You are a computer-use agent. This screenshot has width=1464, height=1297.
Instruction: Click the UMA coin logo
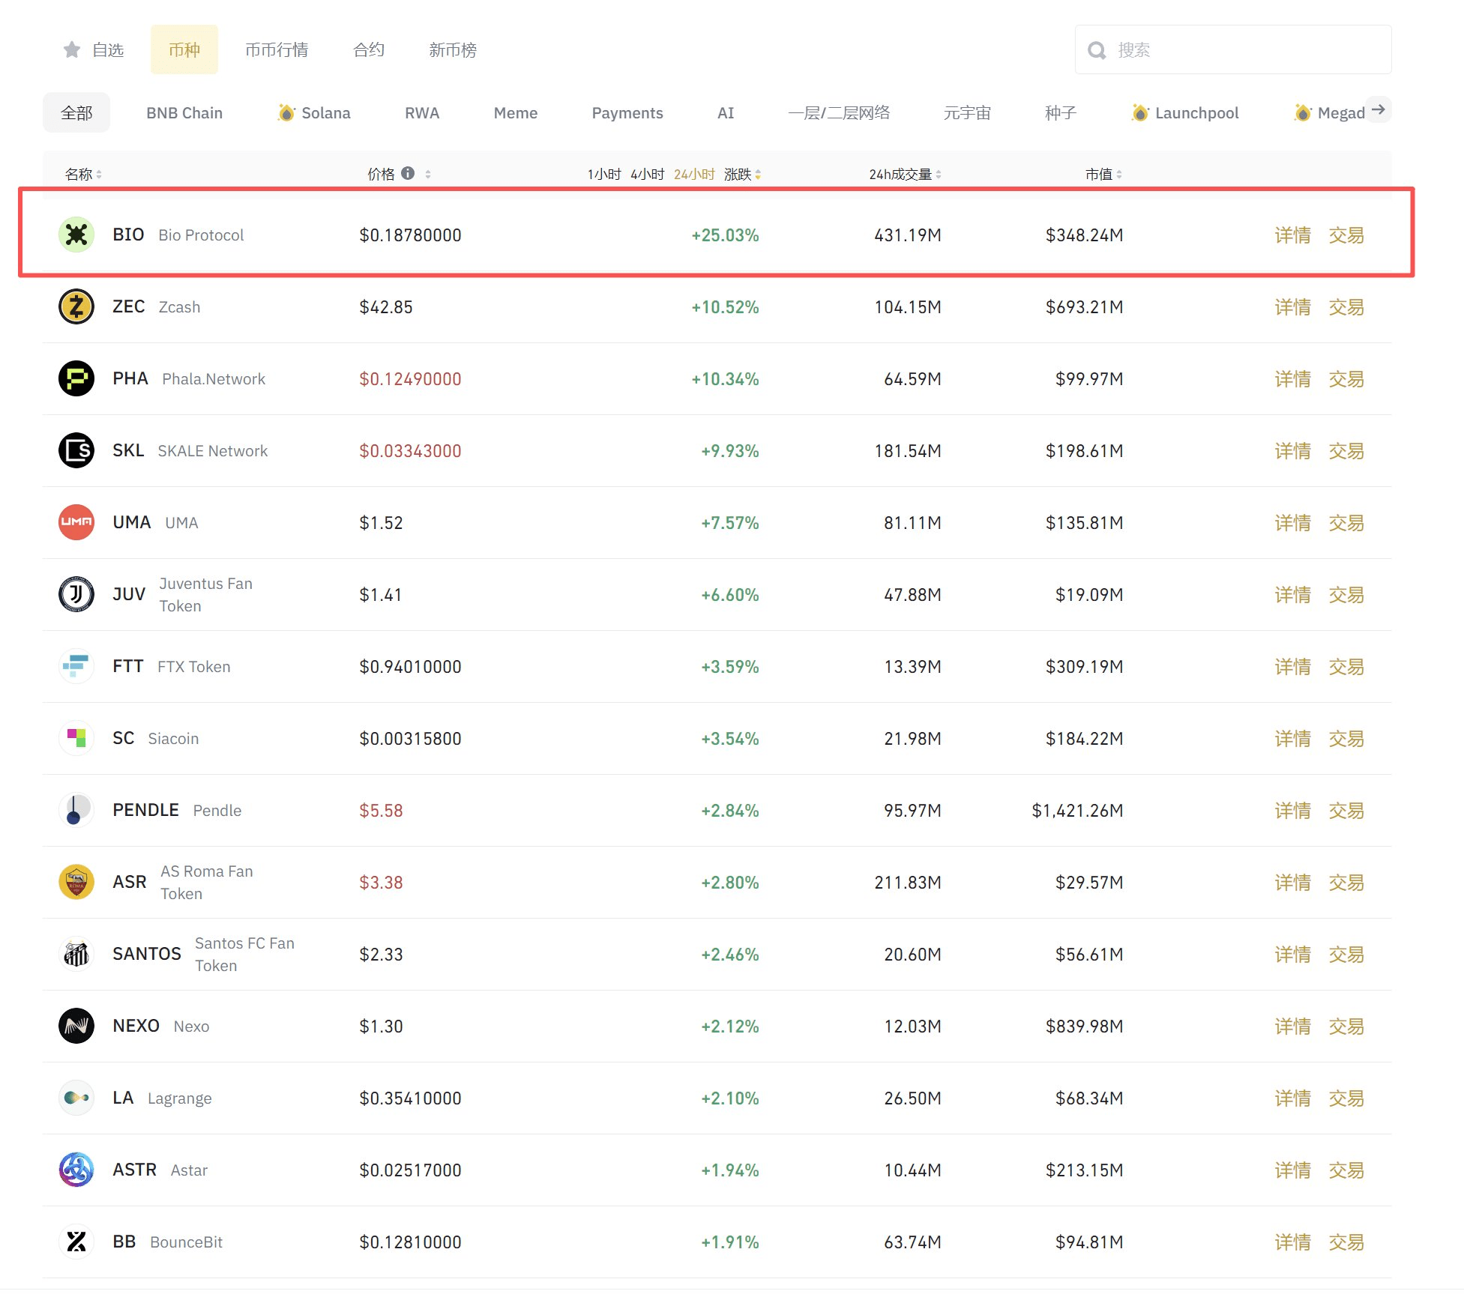[x=76, y=522]
